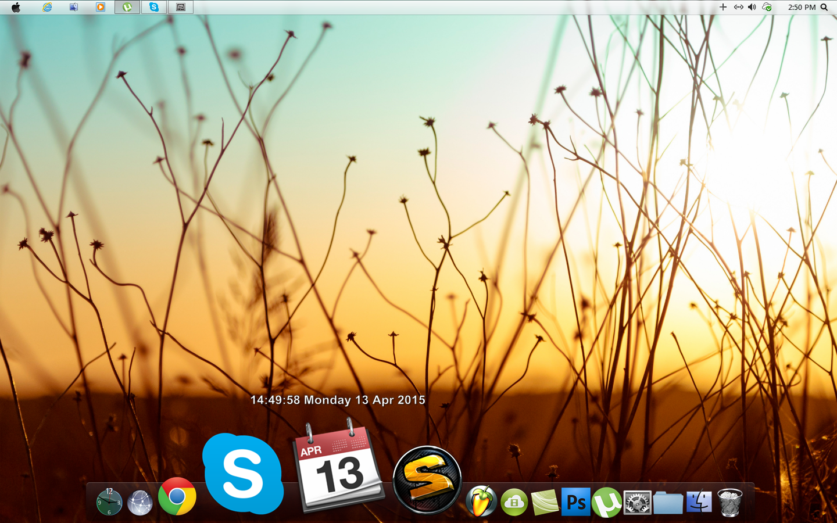837x523 pixels.
Task: Launch uTorrent from the dock
Action: coord(607,502)
